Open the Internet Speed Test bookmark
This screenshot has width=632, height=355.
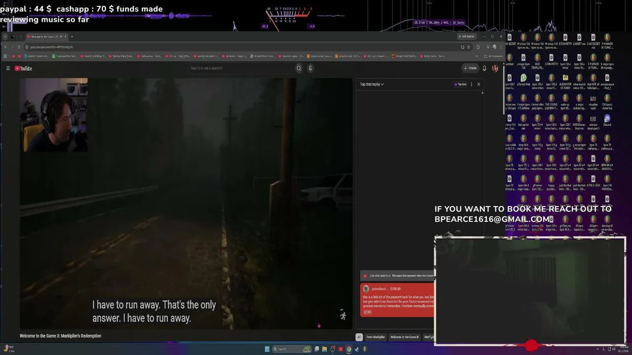[x=37, y=56]
